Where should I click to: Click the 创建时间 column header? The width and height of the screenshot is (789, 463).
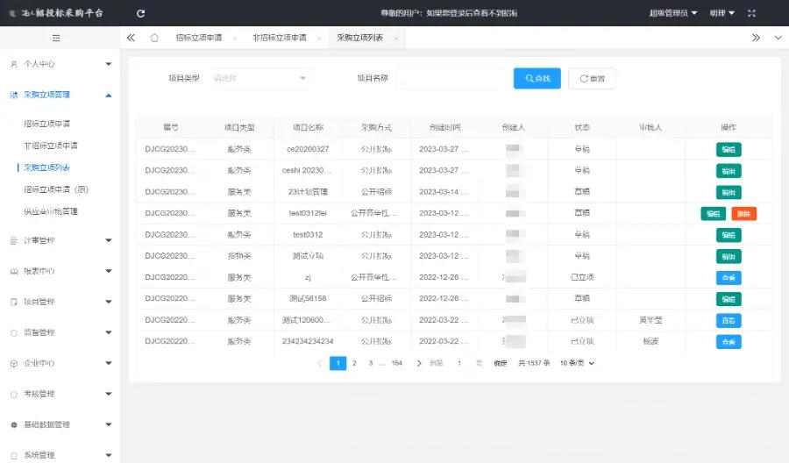pos(444,127)
